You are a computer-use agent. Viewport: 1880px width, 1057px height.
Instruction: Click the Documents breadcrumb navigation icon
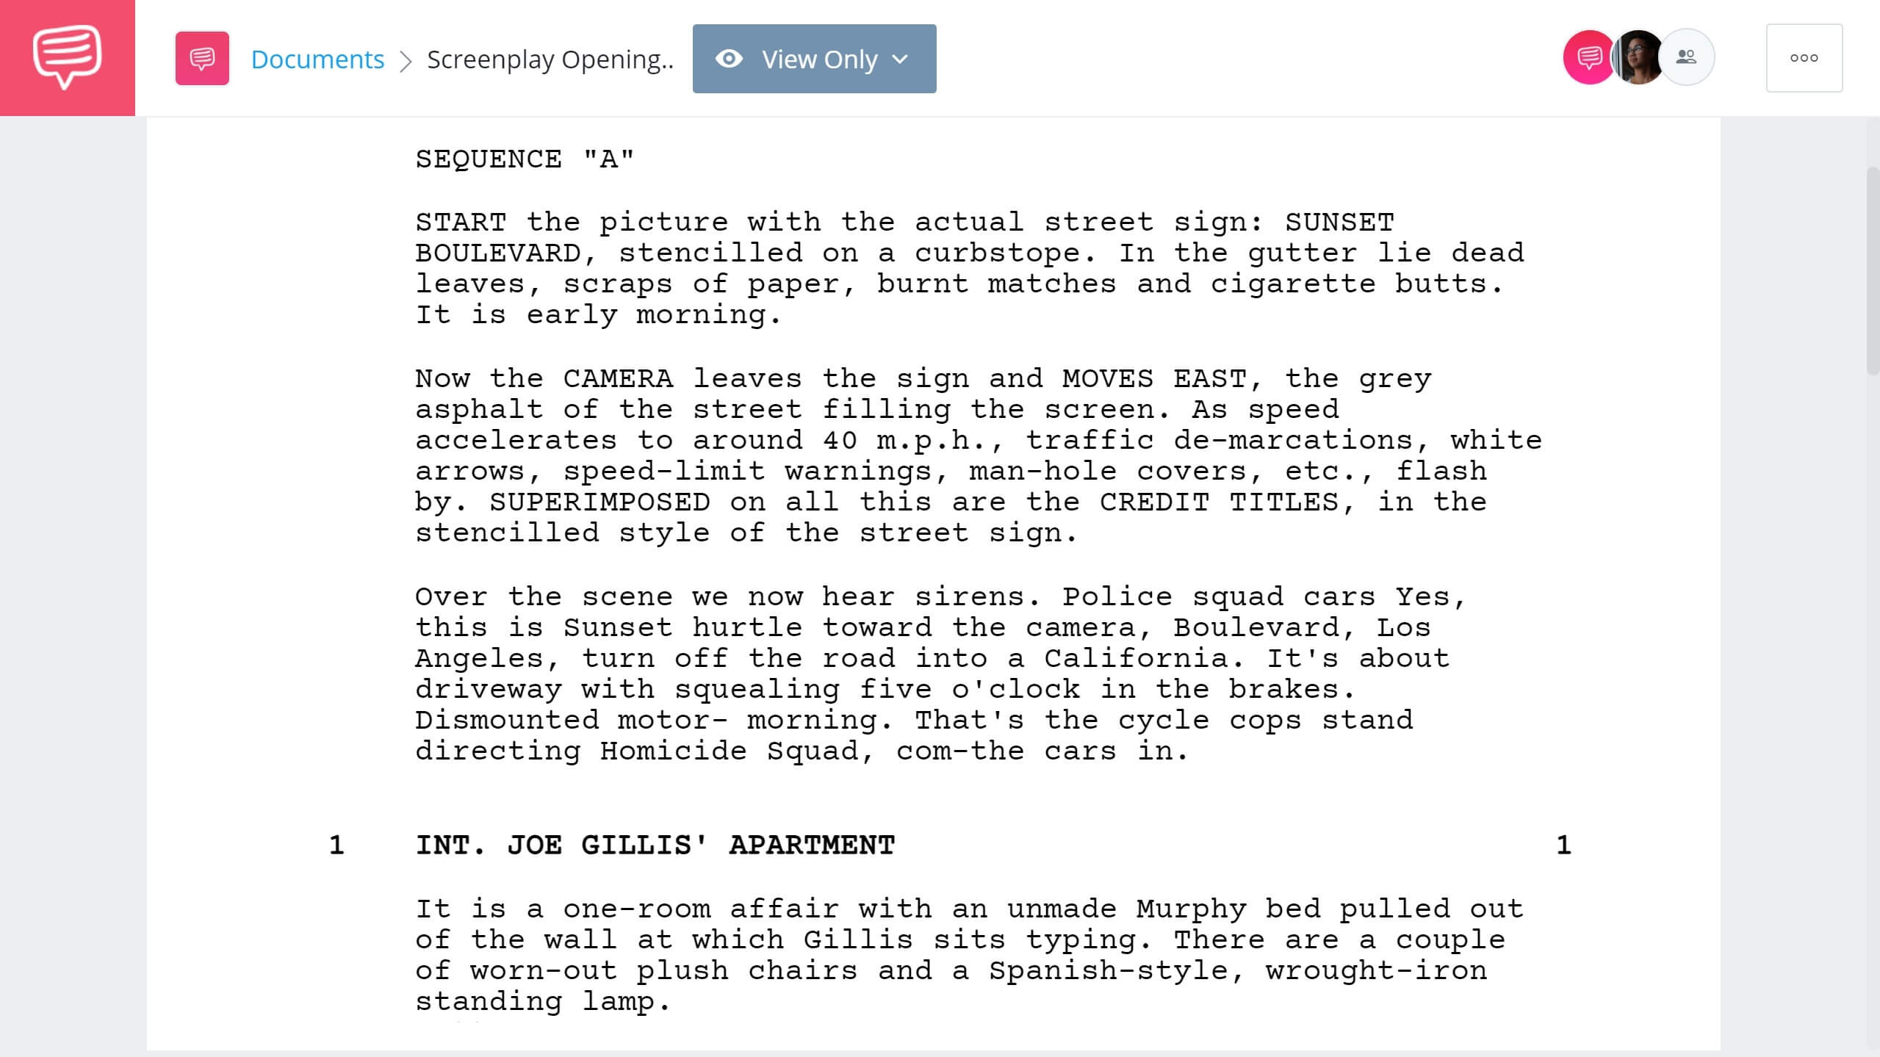point(201,57)
